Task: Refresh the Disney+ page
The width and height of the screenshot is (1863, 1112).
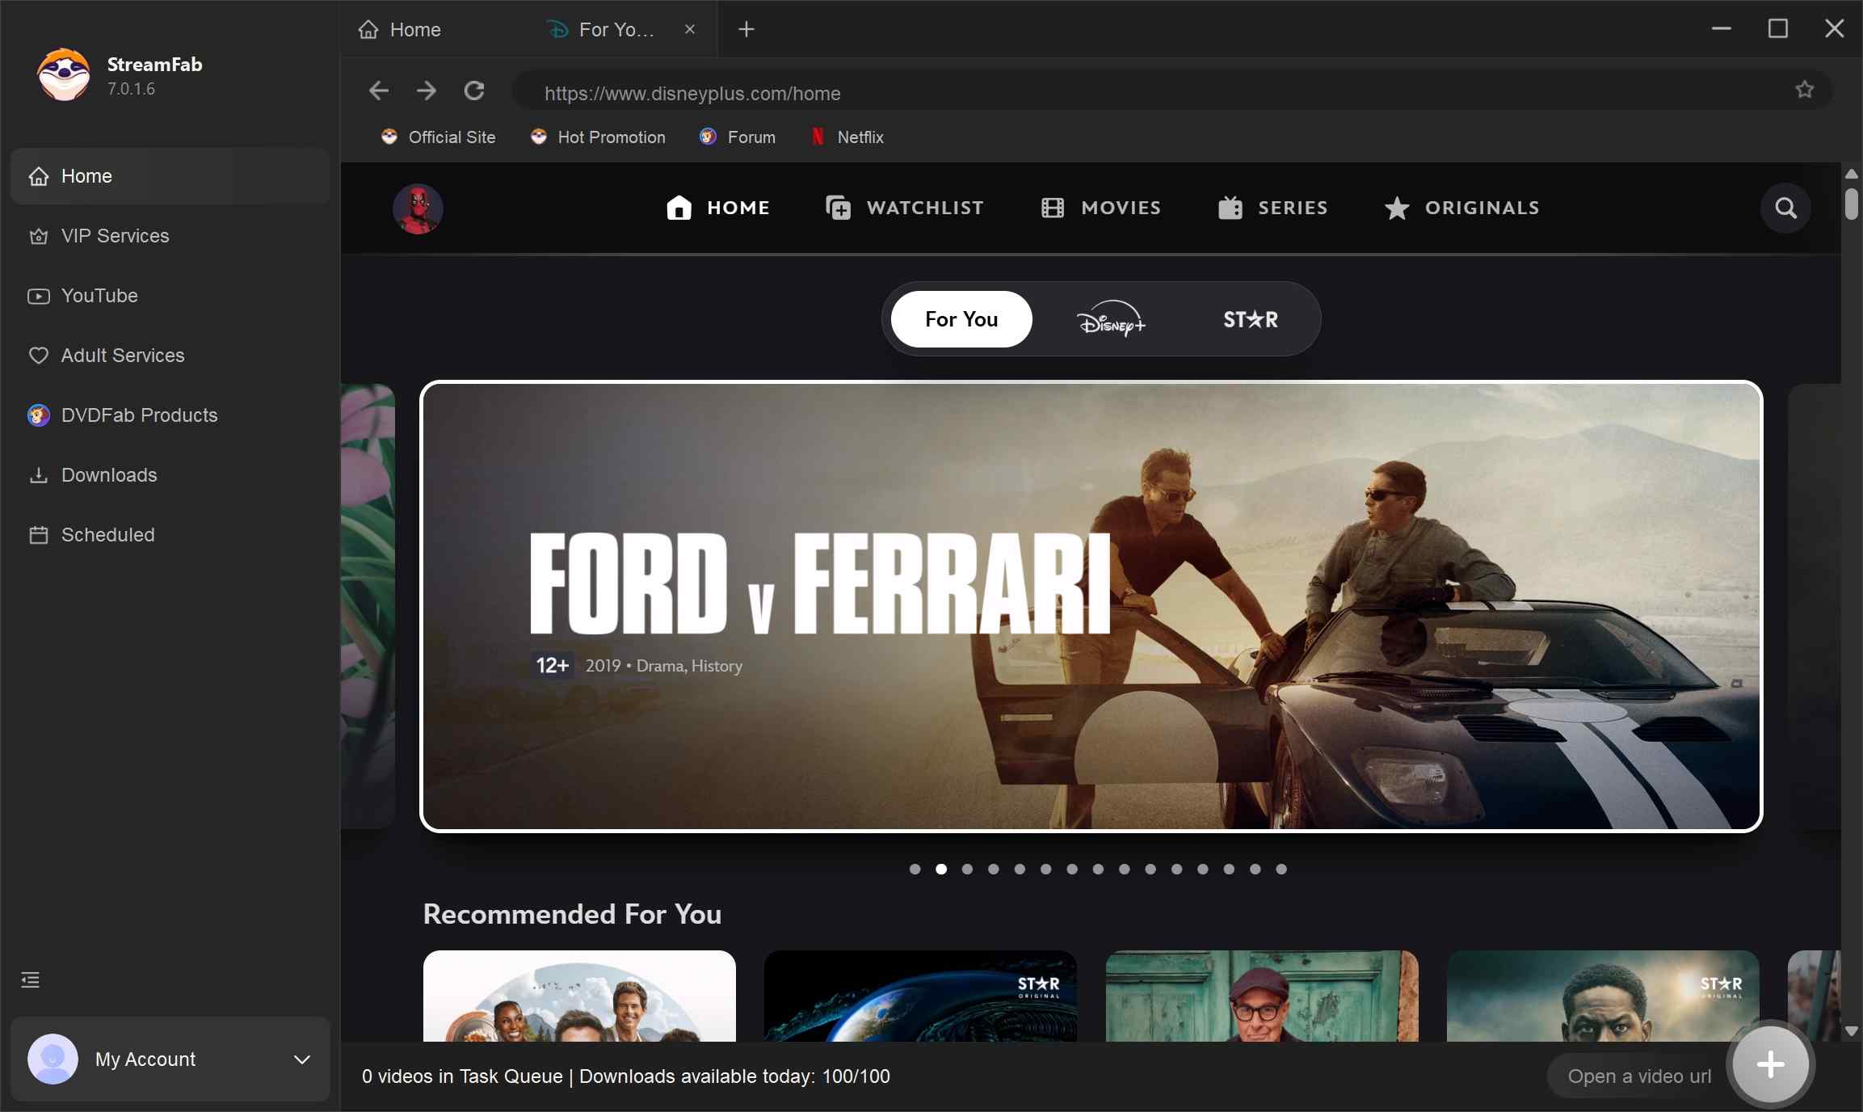Action: pos(474,91)
